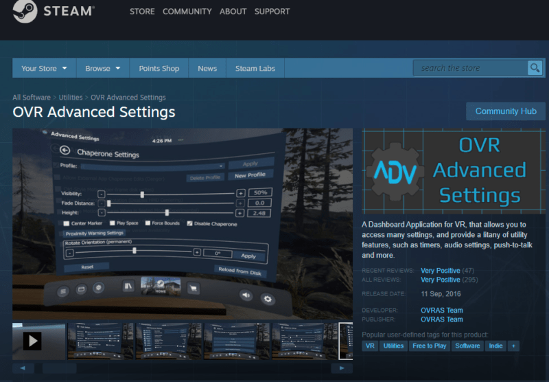The height and width of the screenshot is (382, 549).
Task: Click the Home thumbnail in the VR dashboard
Action: click(161, 286)
